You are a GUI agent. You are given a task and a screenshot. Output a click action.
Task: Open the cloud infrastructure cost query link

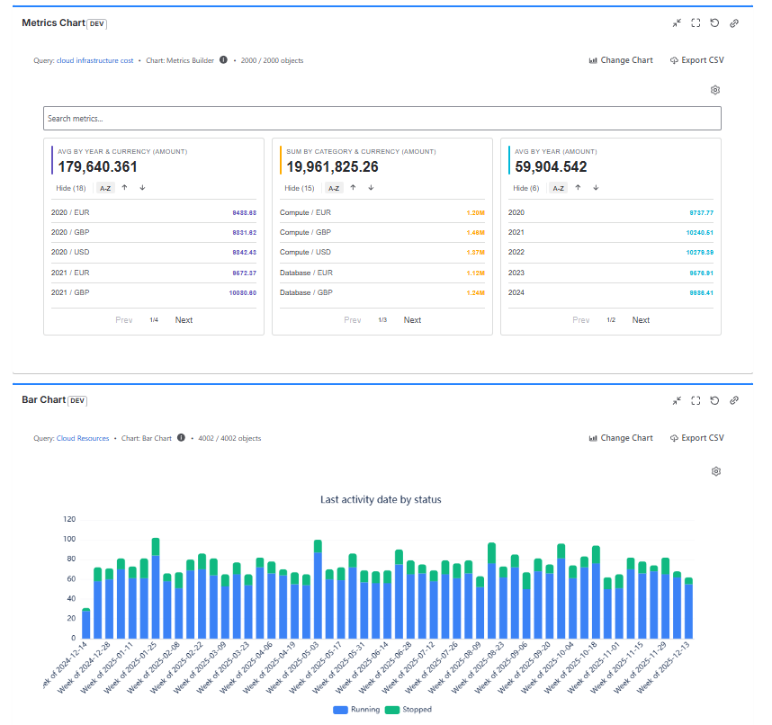tap(95, 60)
